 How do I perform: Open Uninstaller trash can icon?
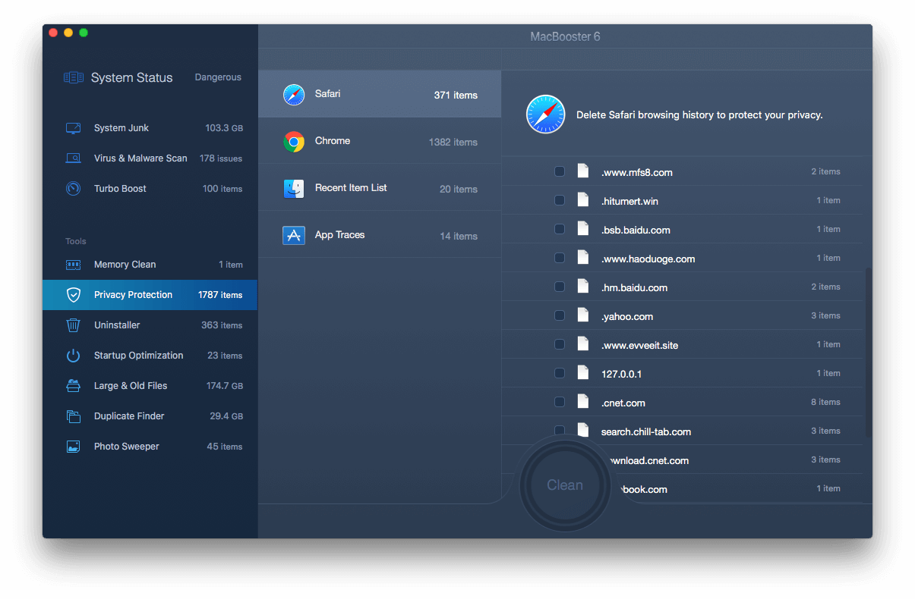click(74, 325)
